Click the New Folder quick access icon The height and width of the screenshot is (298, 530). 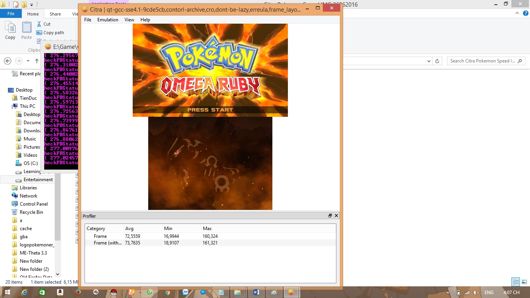tap(24, 5)
